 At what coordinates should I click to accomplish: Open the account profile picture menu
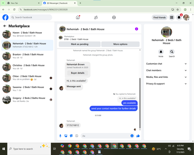[x=186, y=17]
